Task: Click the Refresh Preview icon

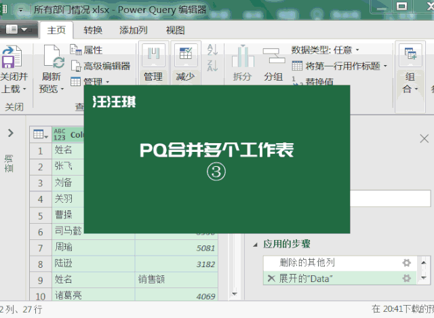Action: point(54,57)
